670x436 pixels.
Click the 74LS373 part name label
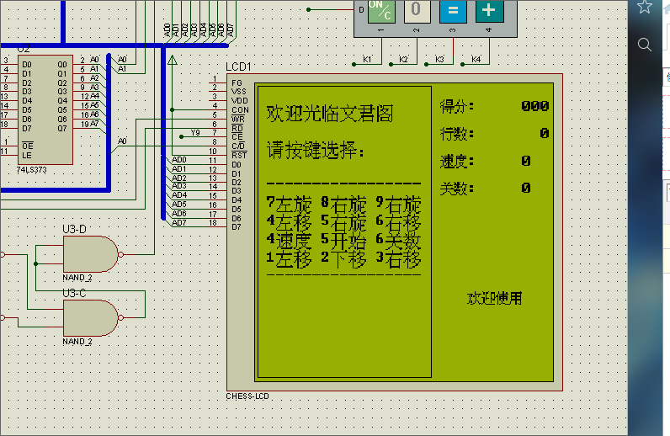(32, 169)
